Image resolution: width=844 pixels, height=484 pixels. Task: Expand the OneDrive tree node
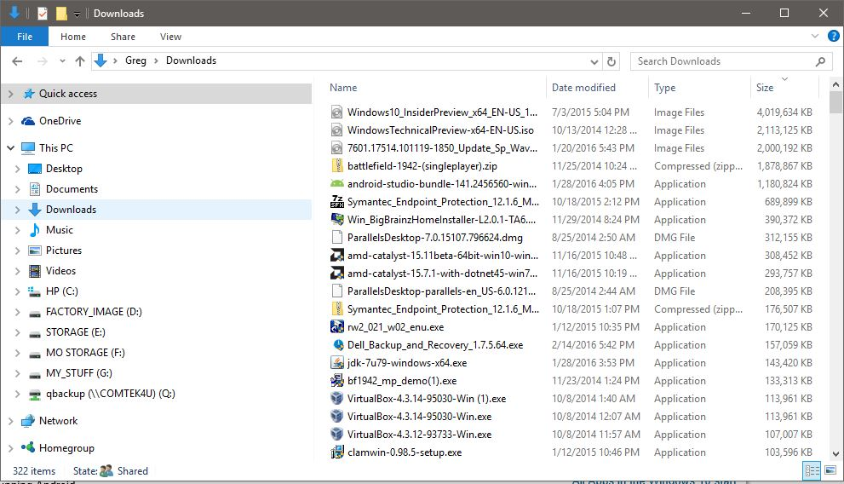point(10,121)
